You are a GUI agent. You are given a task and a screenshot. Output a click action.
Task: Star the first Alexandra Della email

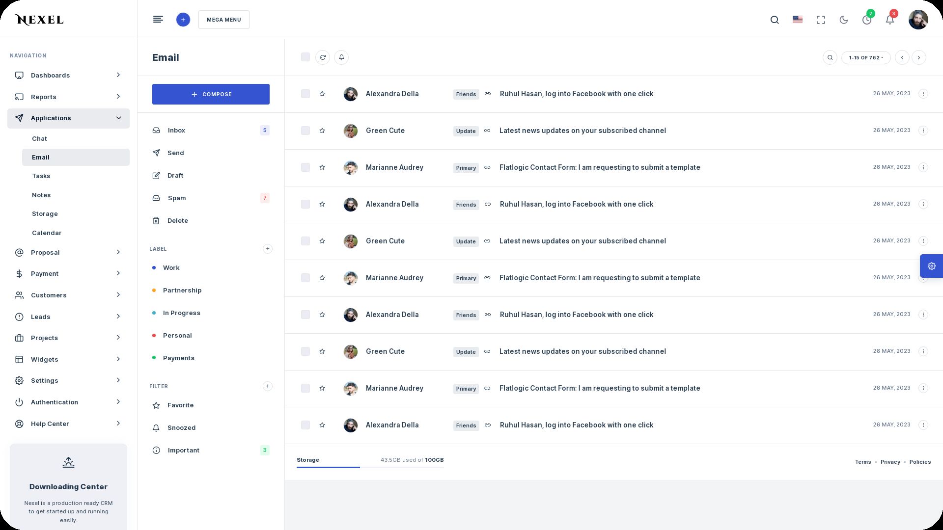coord(322,94)
